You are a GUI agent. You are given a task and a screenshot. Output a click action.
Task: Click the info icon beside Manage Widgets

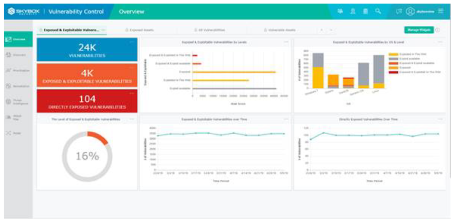coord(438,30)
